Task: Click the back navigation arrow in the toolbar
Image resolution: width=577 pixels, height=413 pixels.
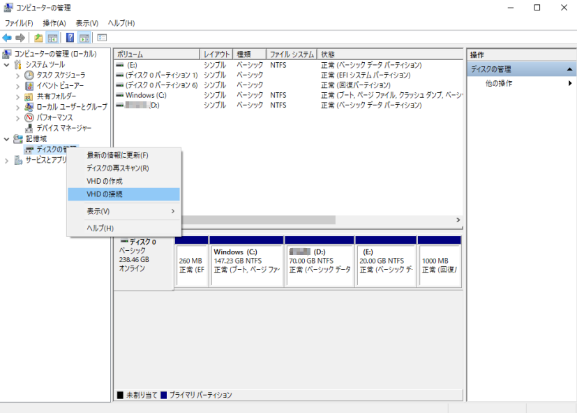Action: click(x=8, y=36)
